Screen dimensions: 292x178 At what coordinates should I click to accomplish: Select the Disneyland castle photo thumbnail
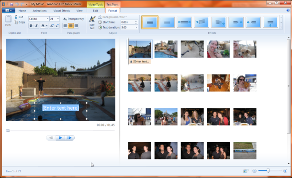click(166, 117)
